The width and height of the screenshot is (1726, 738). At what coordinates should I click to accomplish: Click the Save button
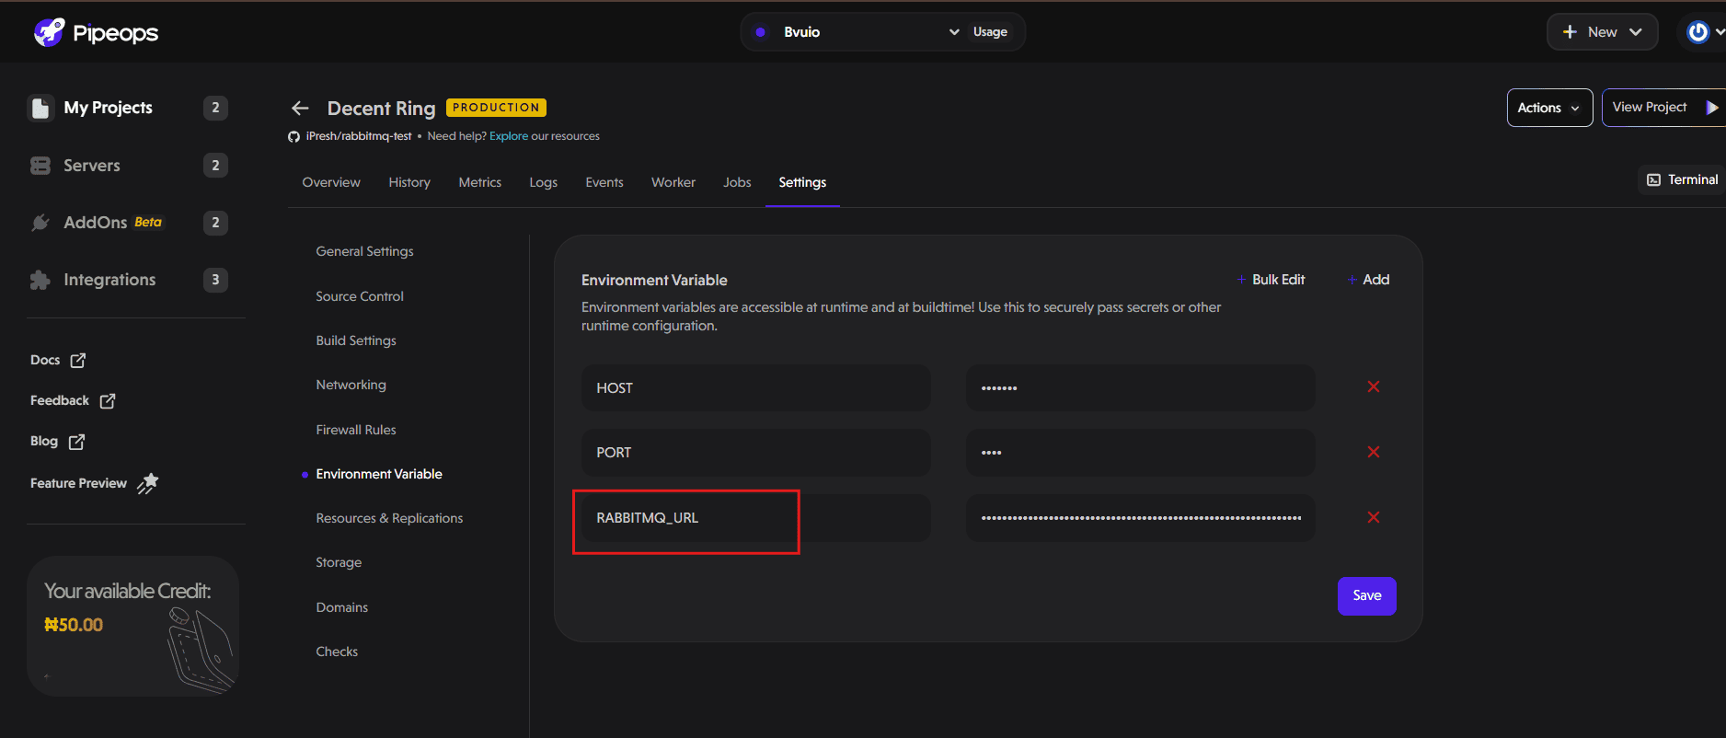click(x=1366, y=596)
